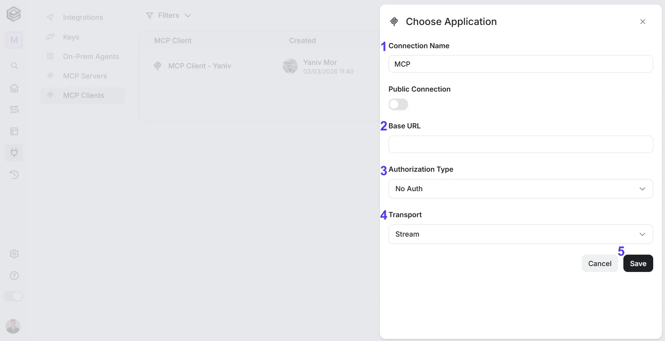Toggle the Public Connection switch

coord(398,104)
